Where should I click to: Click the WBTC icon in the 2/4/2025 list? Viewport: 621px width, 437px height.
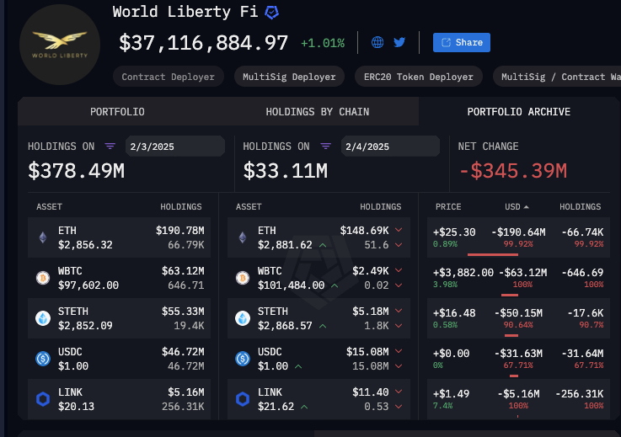[243, 278]
